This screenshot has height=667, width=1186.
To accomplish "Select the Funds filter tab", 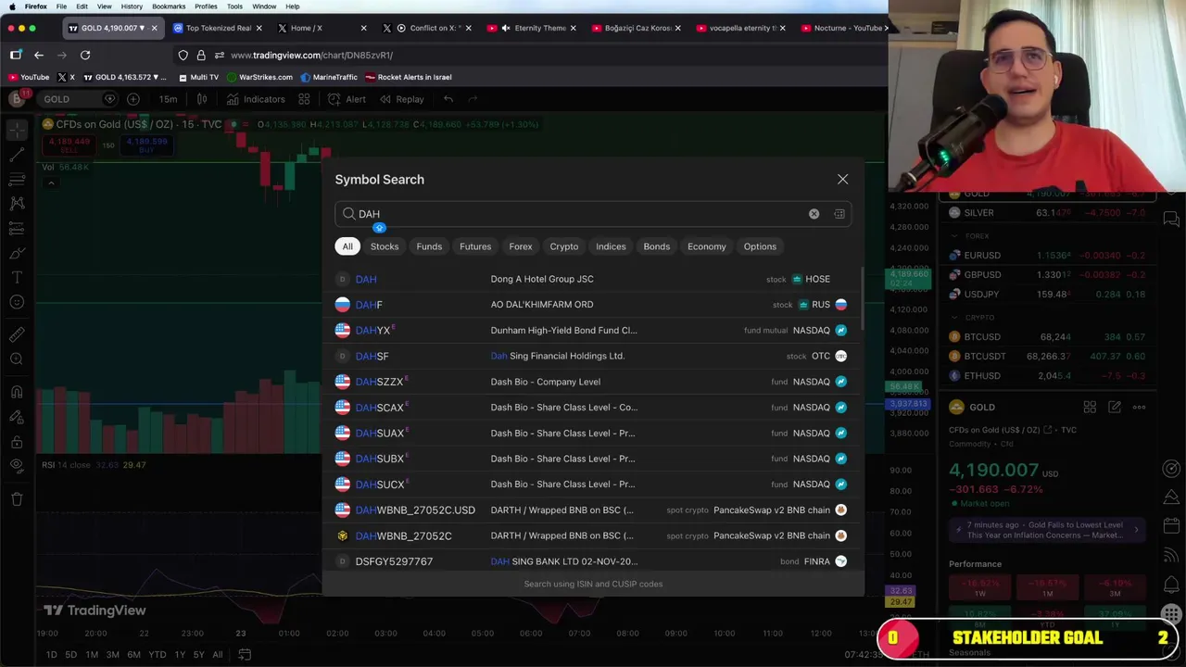I will coord(429,246).
